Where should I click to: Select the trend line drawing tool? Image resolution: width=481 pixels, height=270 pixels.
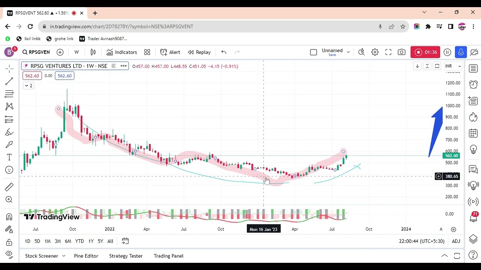pos(9,81)
